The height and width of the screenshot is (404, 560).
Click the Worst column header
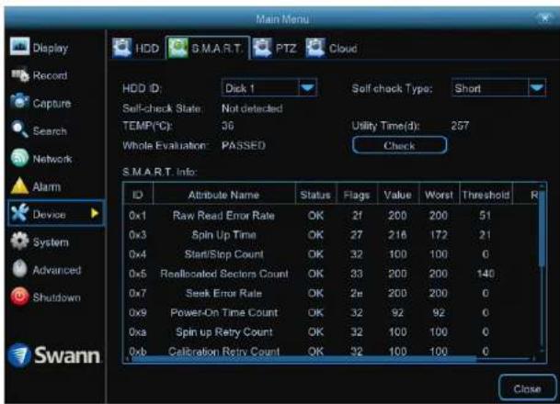(439, 195)
